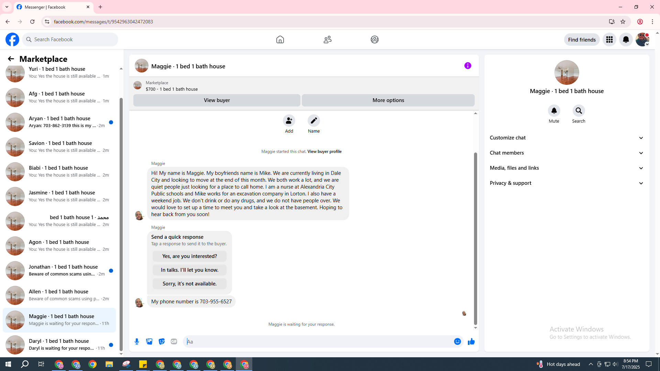Send a voice clip with microphone icon
This screenshot has height=371, width=660.
point(137,341)
